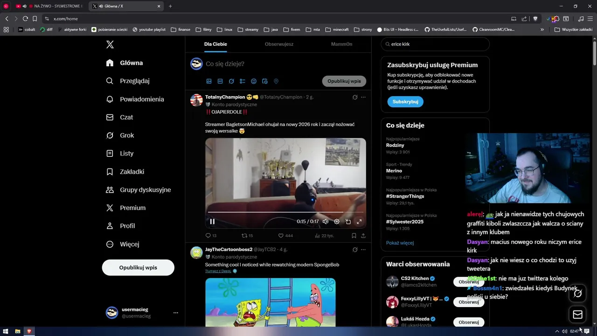The width and height of the screenshot is (597, 336).
Task: Open Zakładki bookmarks
Action: (x=125, y=171)
